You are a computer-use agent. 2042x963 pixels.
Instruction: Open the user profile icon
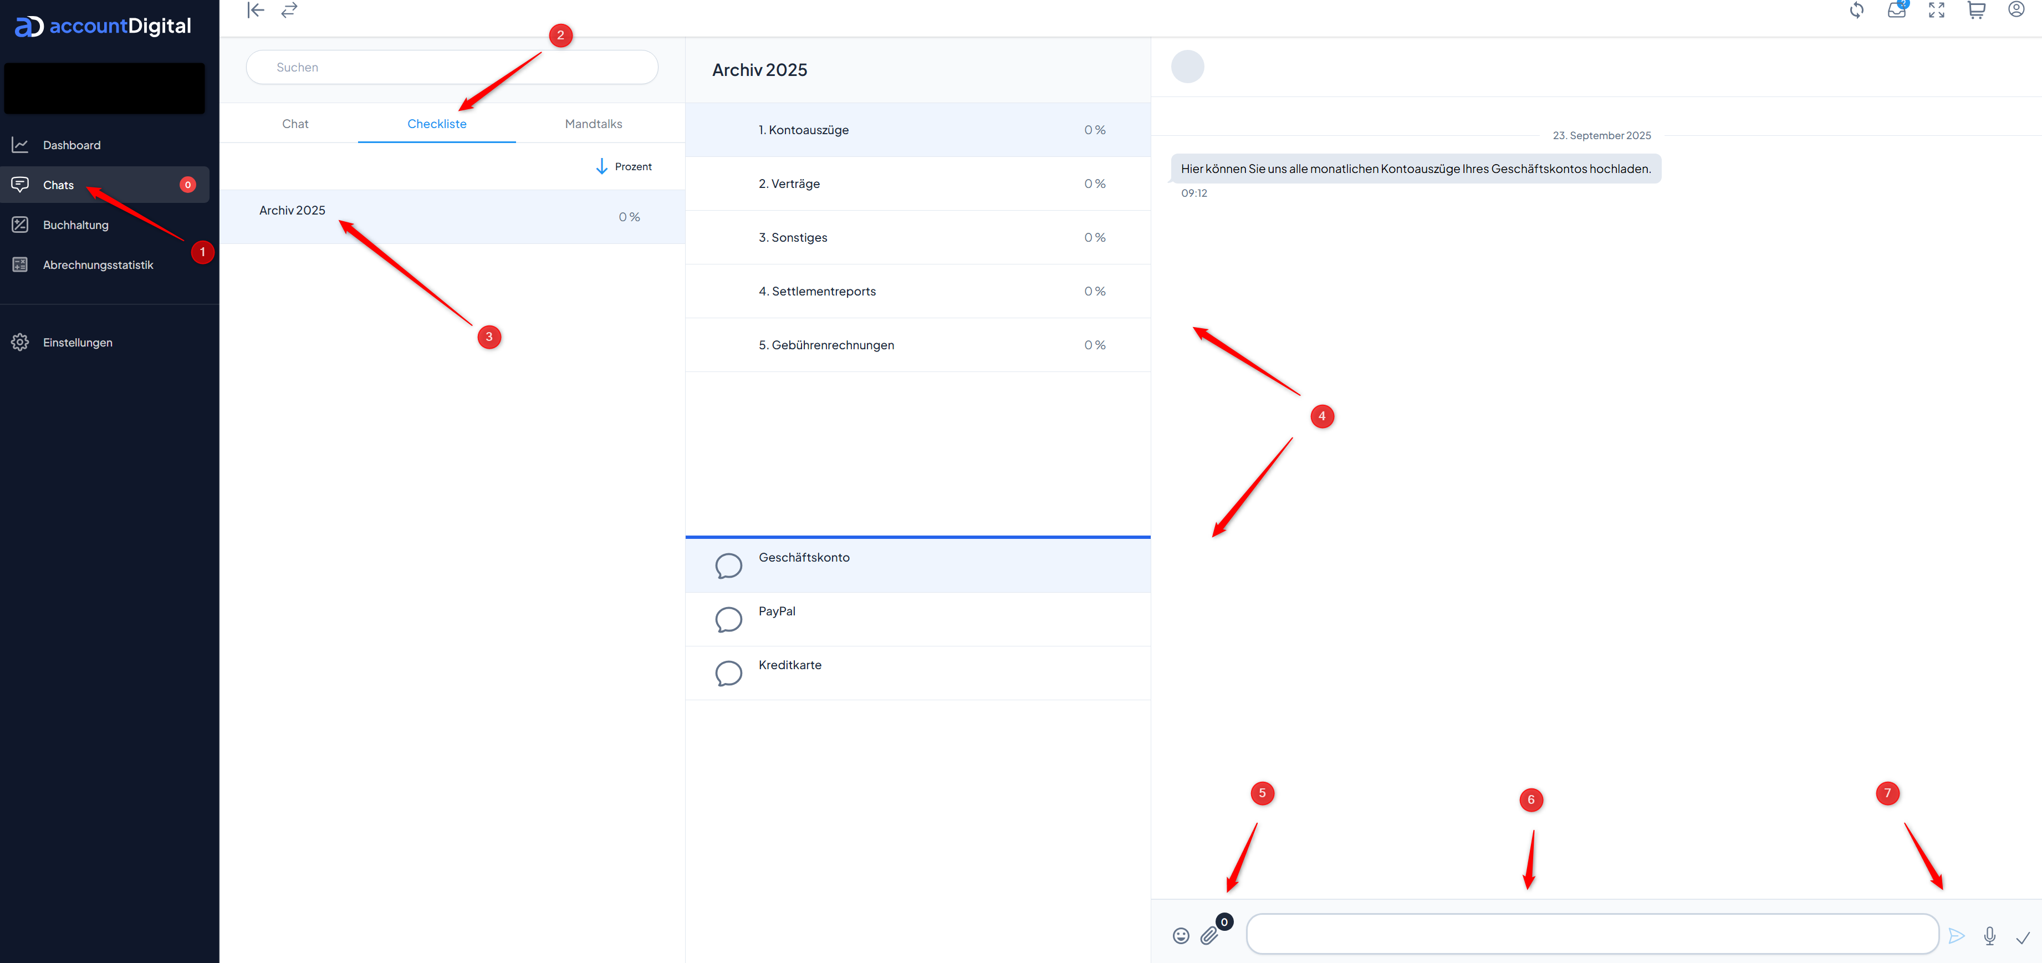pos(2016,9)
